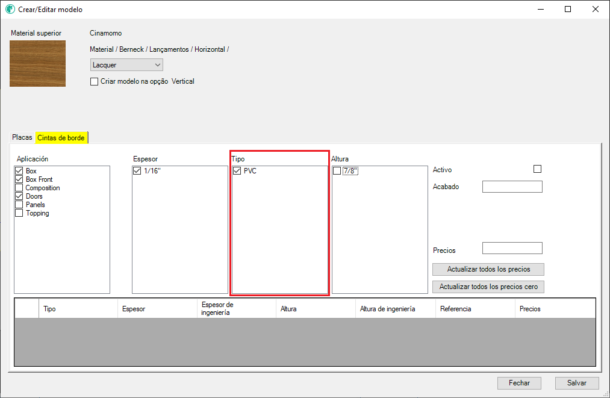610x398 pixels.
Task: Check the 7/8" Altura checkbox
Action: pyautogui.click(x=337, y=171)
